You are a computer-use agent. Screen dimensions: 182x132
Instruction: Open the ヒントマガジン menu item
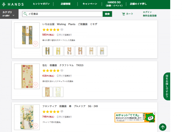[x=41, y=4]
